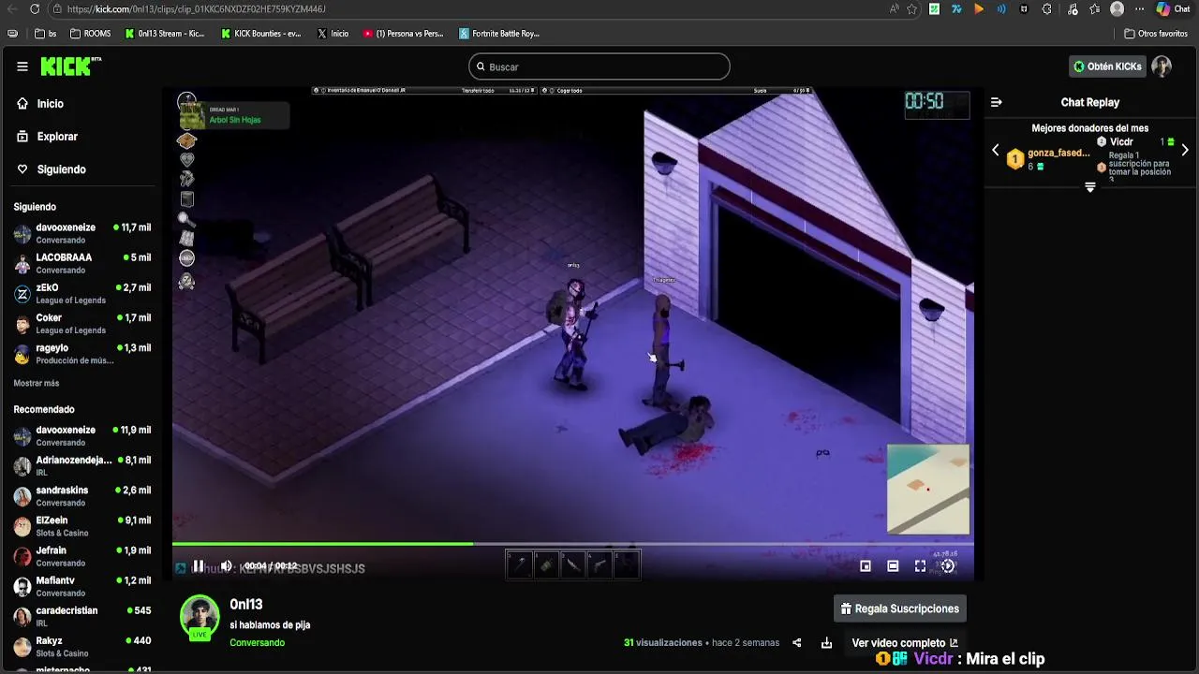Open Adrianozendeja recommended channel

(x=82, y=466)
